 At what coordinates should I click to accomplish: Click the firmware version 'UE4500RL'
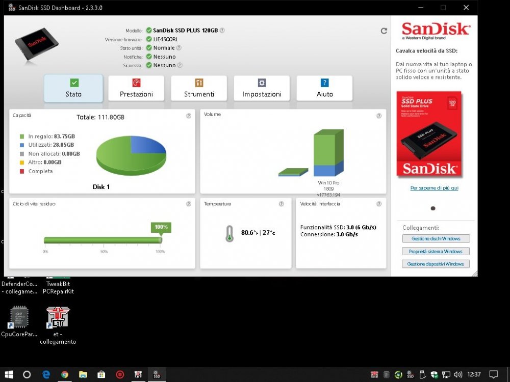click(166, 39)
